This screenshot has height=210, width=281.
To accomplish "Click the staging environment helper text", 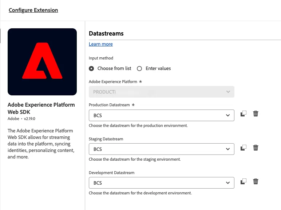I will (x=135, y=159).
